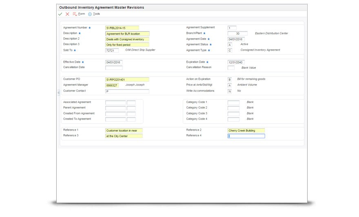This screenshot has height=217, width=359.
Task: Click the Customer PO field
Action: 127,79
